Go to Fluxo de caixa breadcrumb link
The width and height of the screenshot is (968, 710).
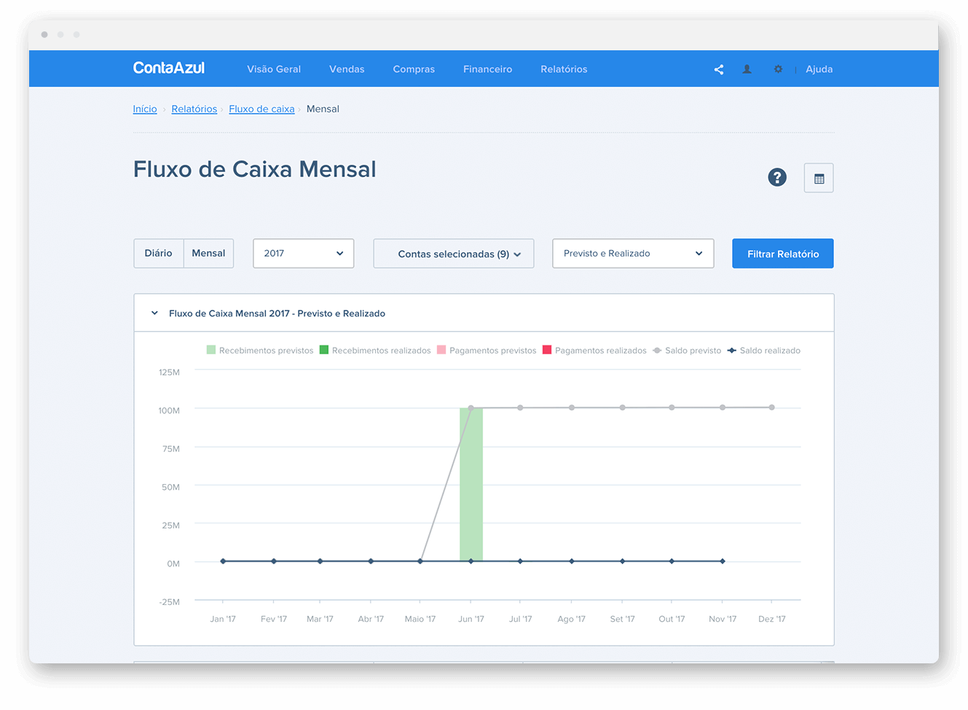[x=261, y=109]
